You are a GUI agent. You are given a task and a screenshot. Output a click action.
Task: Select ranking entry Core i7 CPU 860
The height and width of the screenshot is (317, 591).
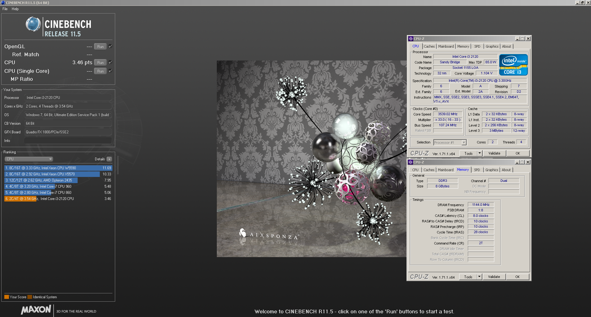pyautogui.click(x=58, y=193)
